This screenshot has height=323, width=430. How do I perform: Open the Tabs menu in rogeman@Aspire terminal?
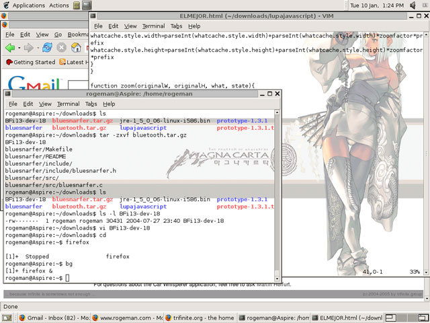(91, 104)
